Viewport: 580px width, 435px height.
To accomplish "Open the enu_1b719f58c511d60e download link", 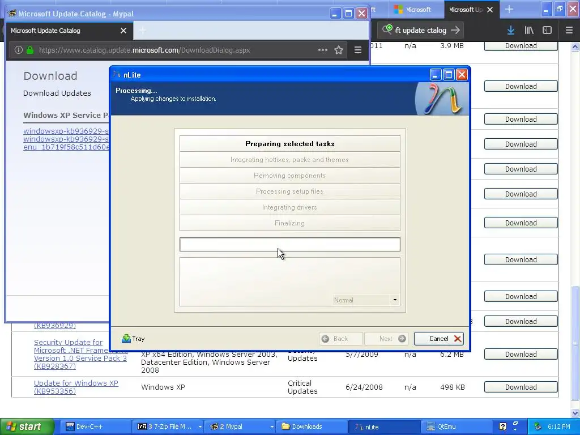I will 66,147.
